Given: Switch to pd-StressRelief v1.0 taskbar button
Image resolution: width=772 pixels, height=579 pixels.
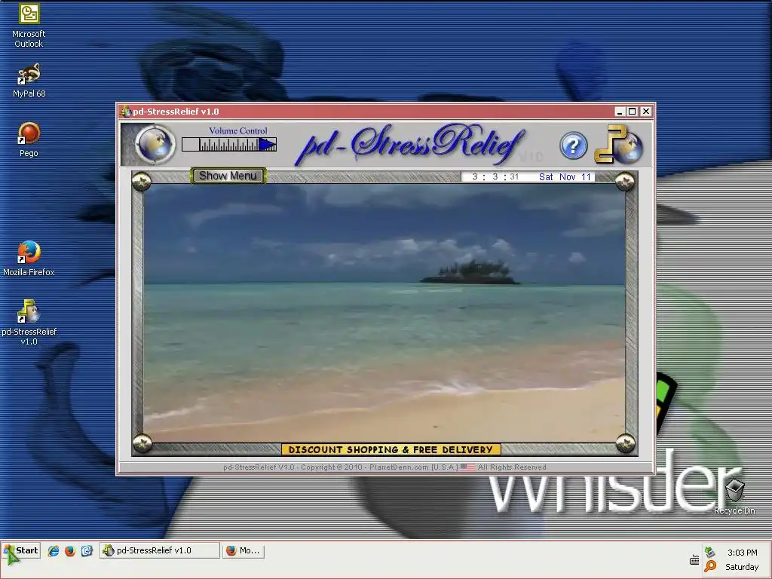Looking at the screenshot, I should 160,550.
